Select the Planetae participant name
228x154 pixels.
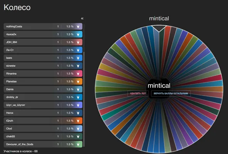pos(11,82)
